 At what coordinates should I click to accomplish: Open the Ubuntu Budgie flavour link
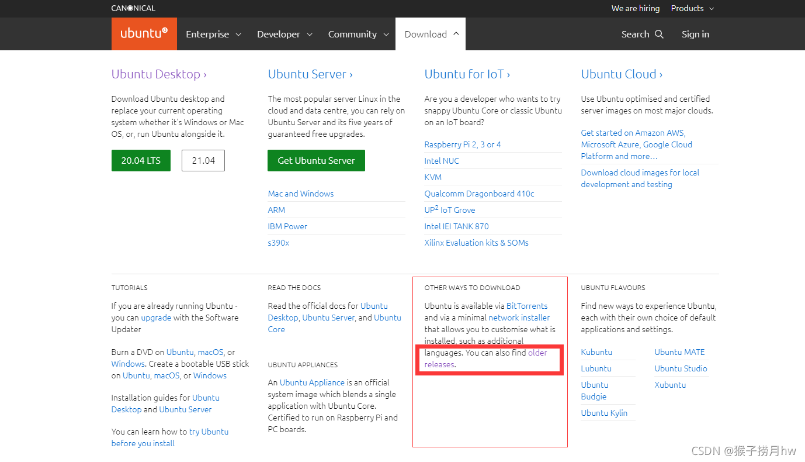595,391
